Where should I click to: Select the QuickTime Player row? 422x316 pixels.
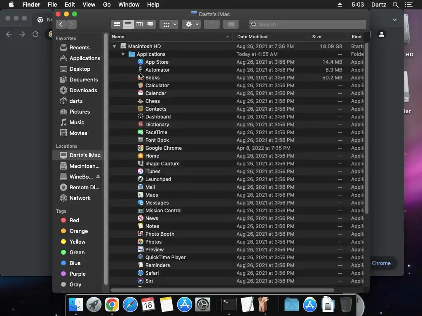click(x=237, y=258)
